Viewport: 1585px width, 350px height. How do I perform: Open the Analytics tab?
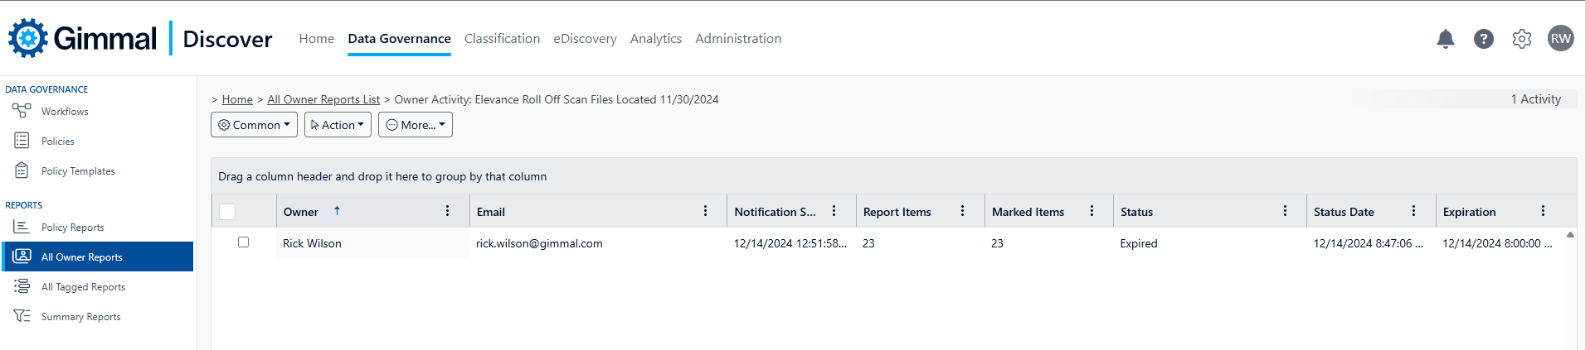[x=655, y=39]
